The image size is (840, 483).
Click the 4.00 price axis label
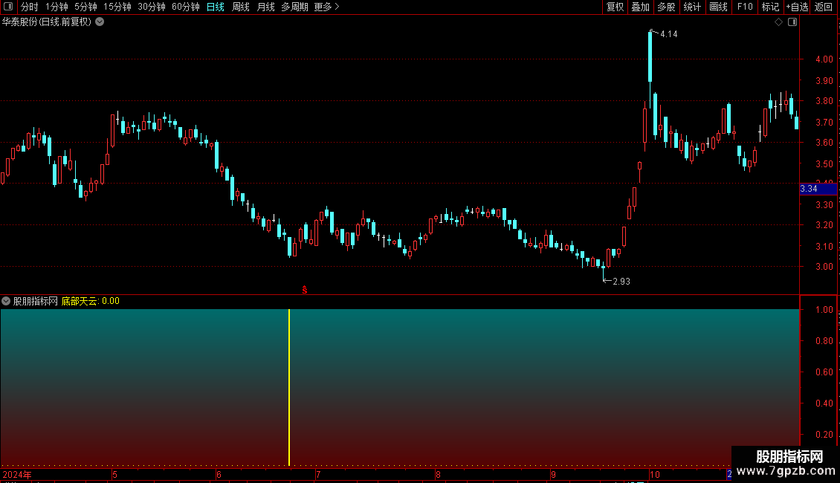pyautogui.click(x=824, y=59)
